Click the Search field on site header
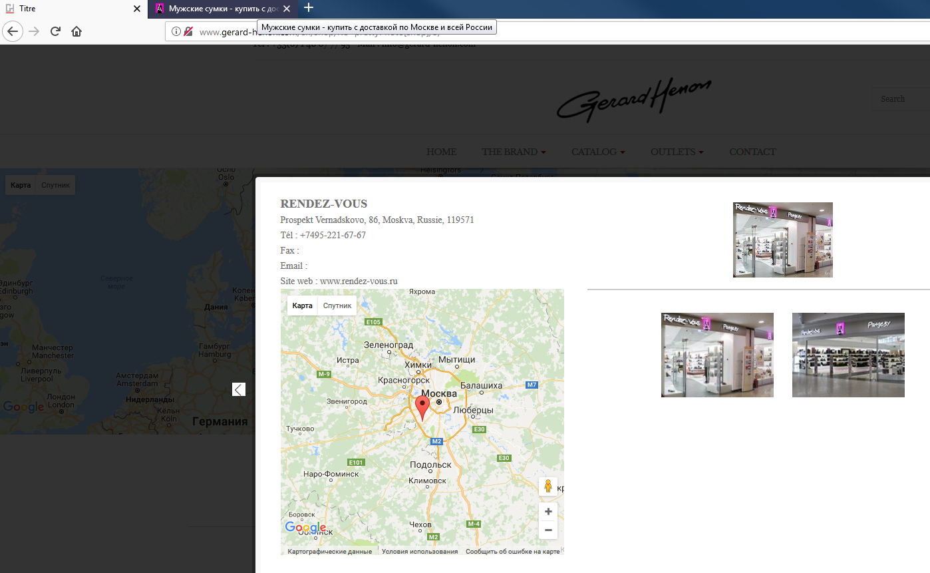 [x=901, y=99]
